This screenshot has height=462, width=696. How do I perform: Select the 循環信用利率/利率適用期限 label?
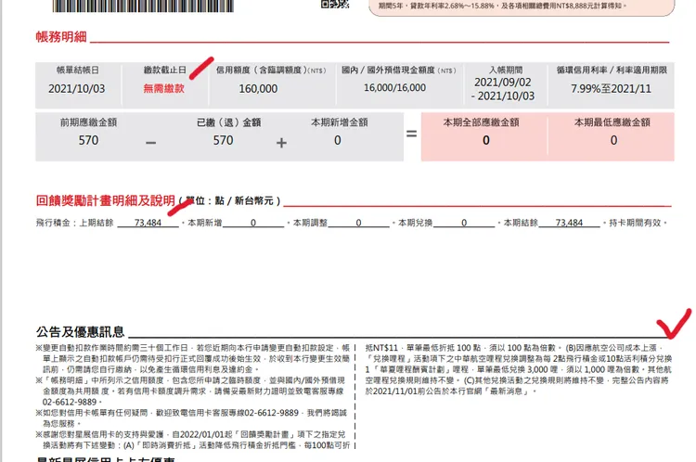(612, 71)
